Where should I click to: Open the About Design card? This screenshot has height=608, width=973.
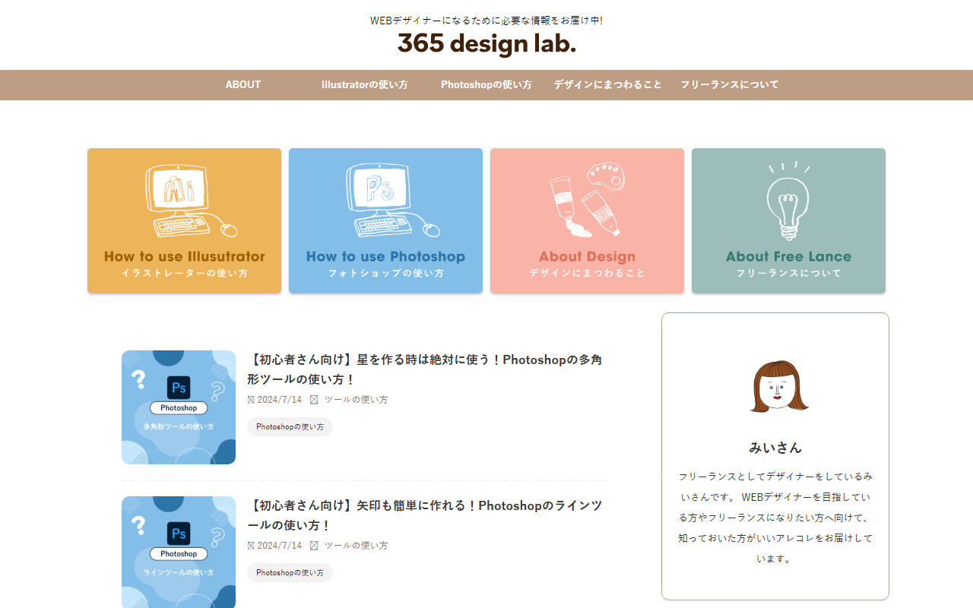point(587,220)
